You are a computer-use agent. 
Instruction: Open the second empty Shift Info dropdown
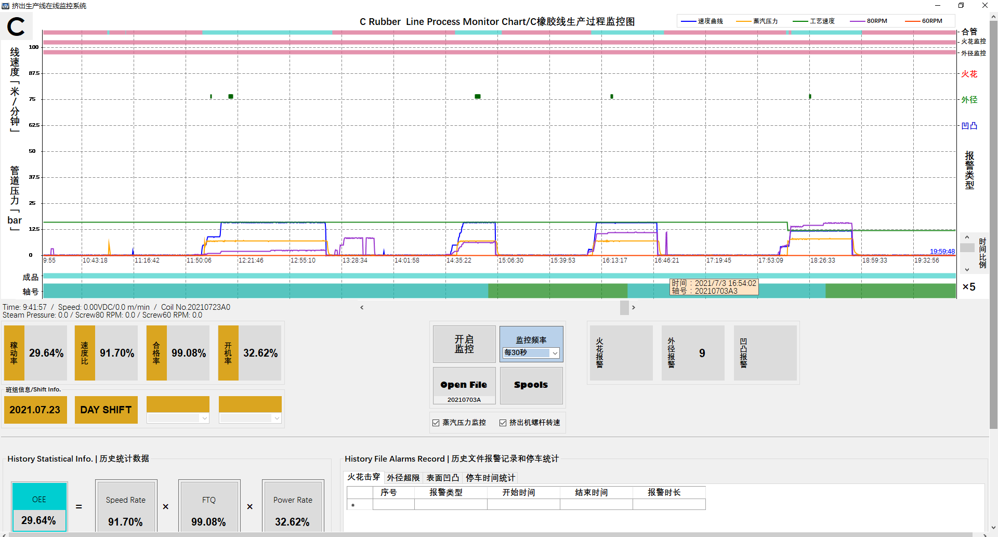click(277, 418)
